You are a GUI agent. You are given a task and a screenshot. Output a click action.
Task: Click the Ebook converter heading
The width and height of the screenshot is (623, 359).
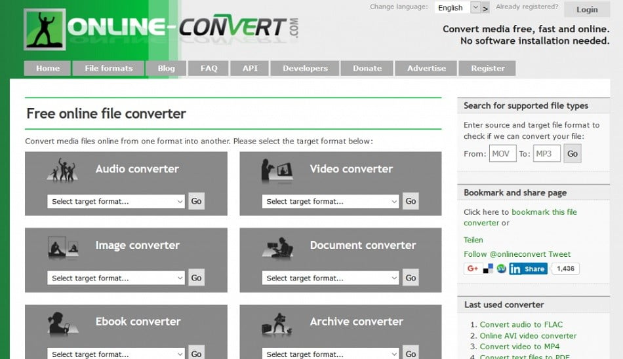138,321
